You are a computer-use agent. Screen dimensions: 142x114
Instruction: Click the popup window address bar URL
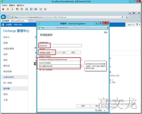[x=73, y=28]
